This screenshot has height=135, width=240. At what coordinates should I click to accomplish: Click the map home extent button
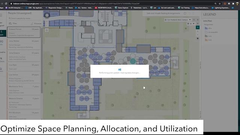coord(47,30)
